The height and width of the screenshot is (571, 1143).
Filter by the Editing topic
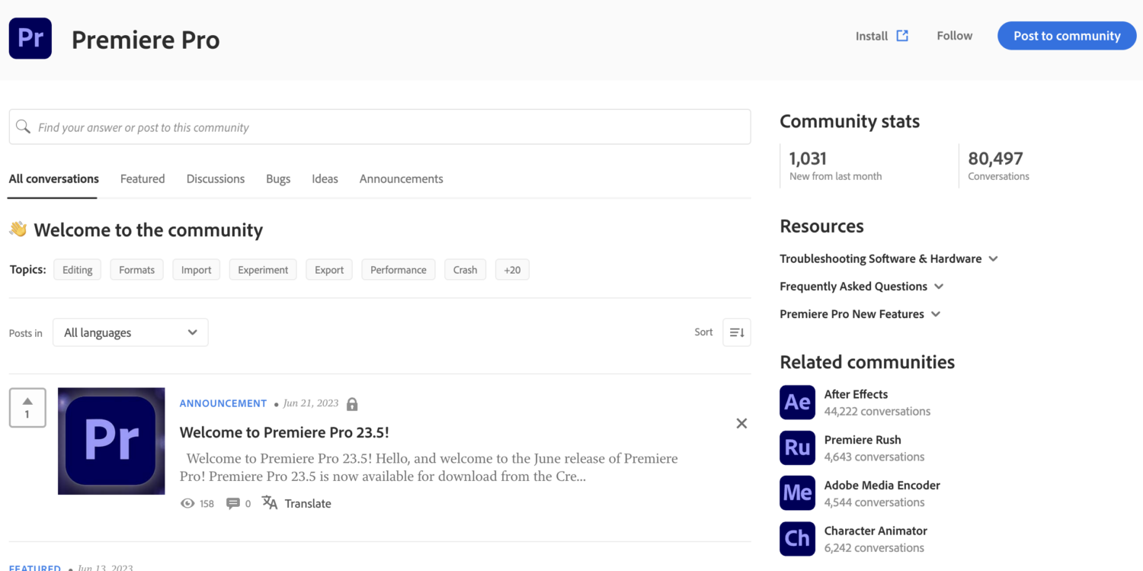click(77, 270)
